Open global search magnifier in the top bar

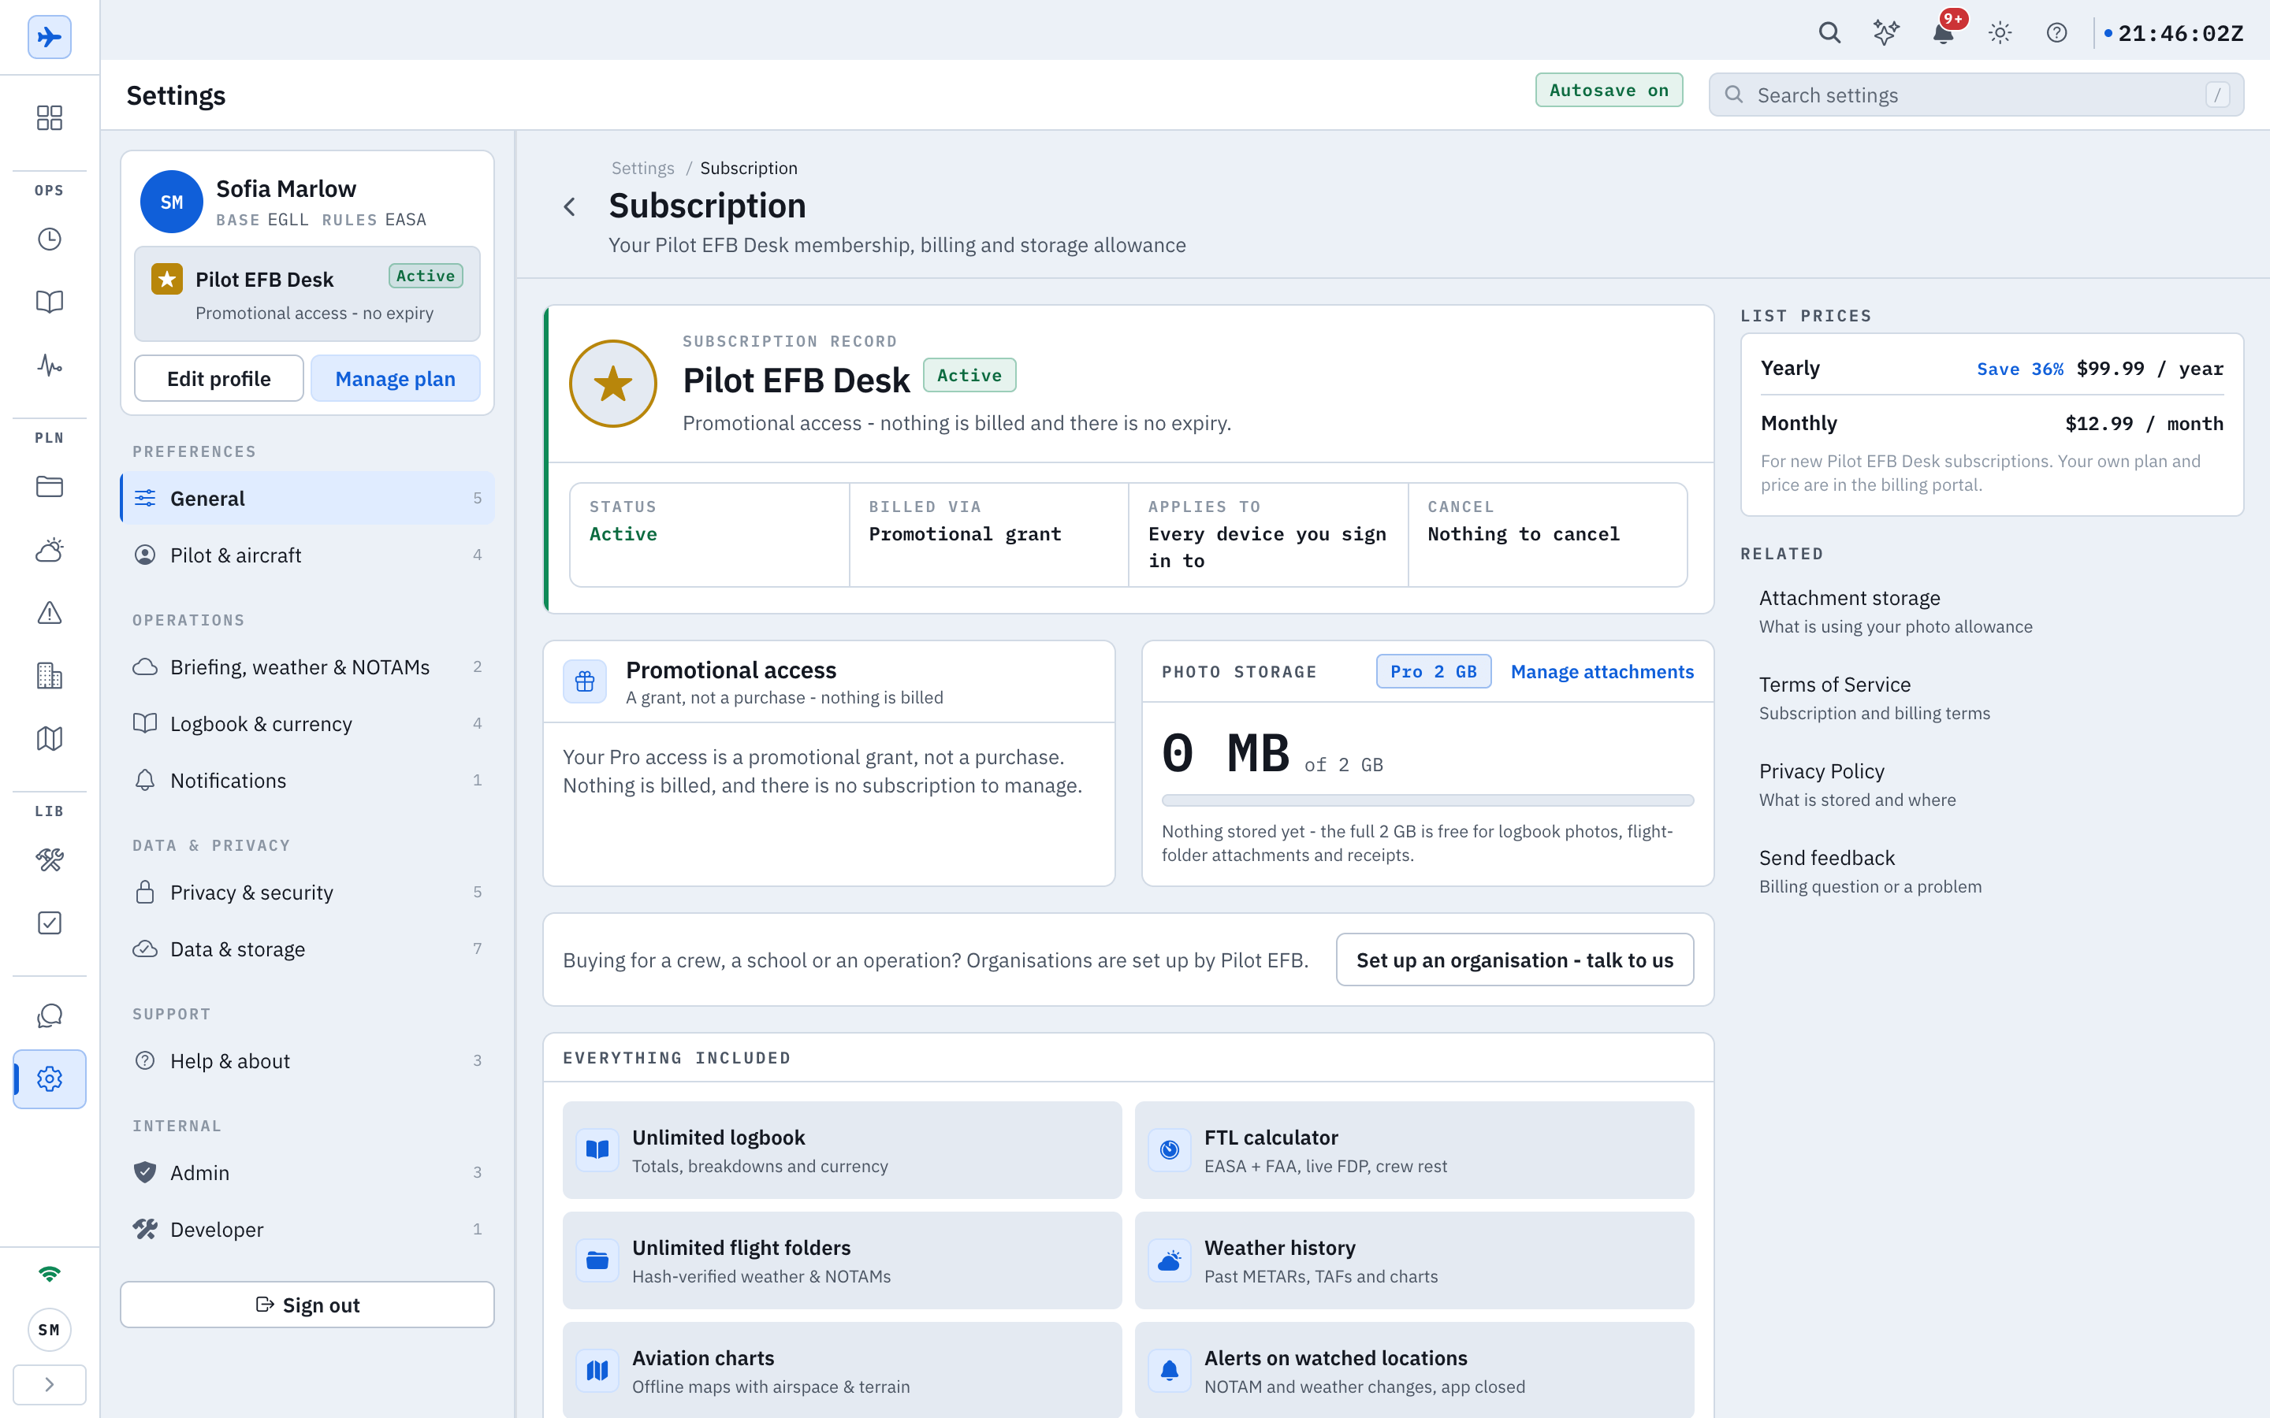[1829, 34]
